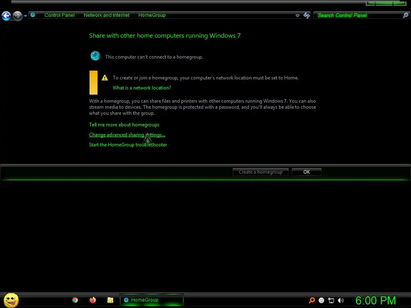Click the Create a homegroup button
The image size is (411, 308).
click(260, 172)
